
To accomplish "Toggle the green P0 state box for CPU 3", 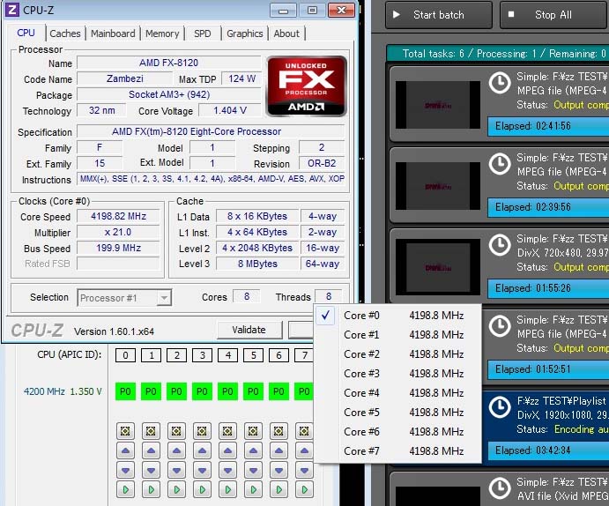I will 202,391.
